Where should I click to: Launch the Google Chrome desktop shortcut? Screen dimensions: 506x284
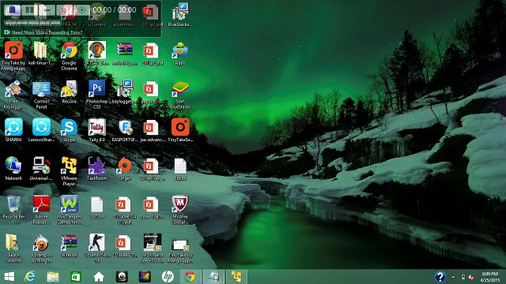tap(69, 56)
